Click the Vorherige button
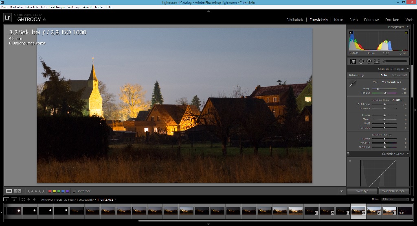The image size is (417, 226). [x=362, y=191]
